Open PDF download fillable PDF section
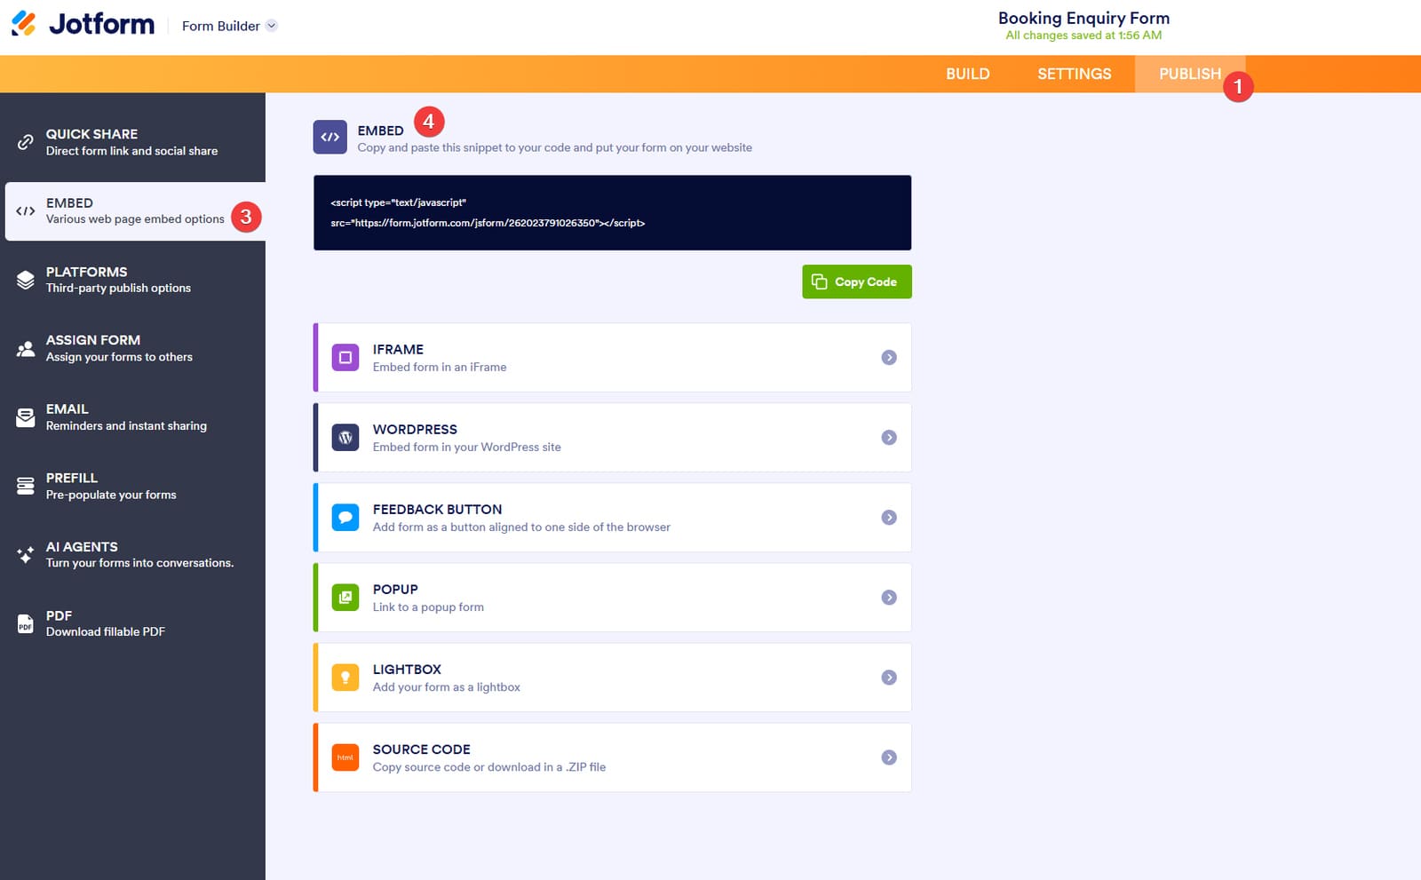This screenshot has width=1421, height=880. [x=132, y=623]
